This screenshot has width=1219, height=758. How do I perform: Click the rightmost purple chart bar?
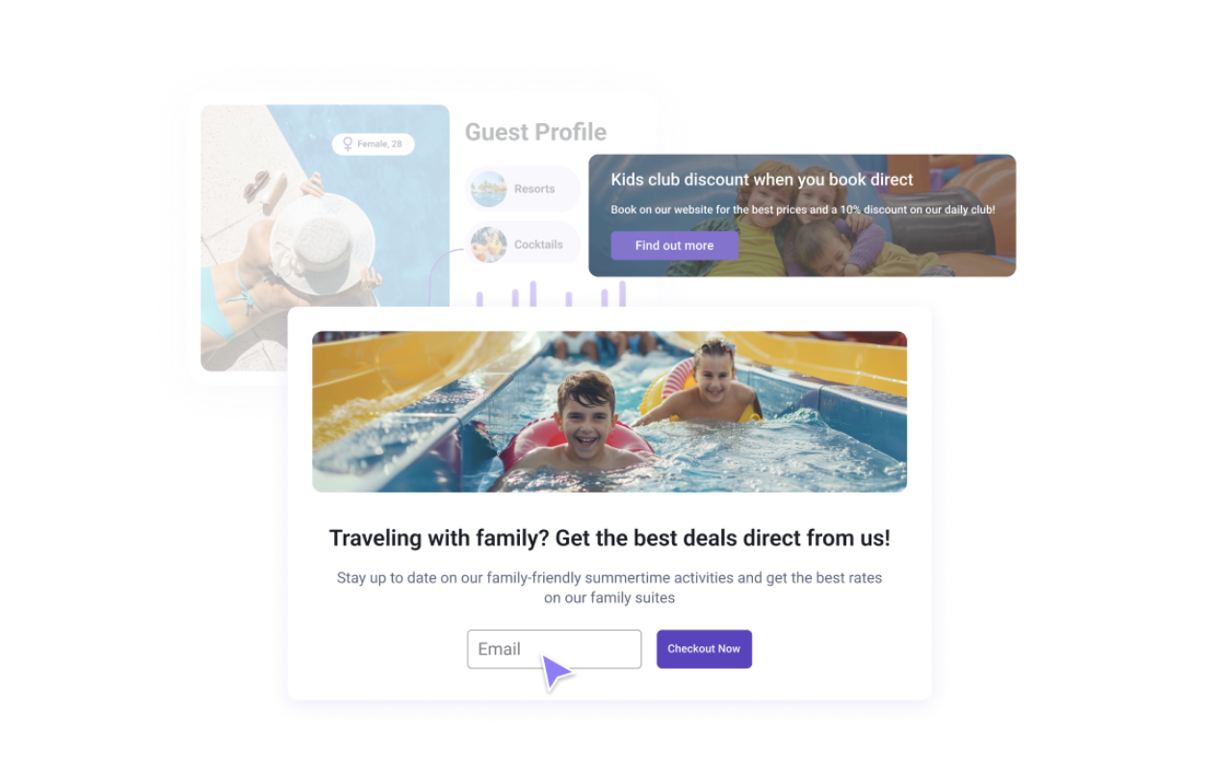coord(622,294)
